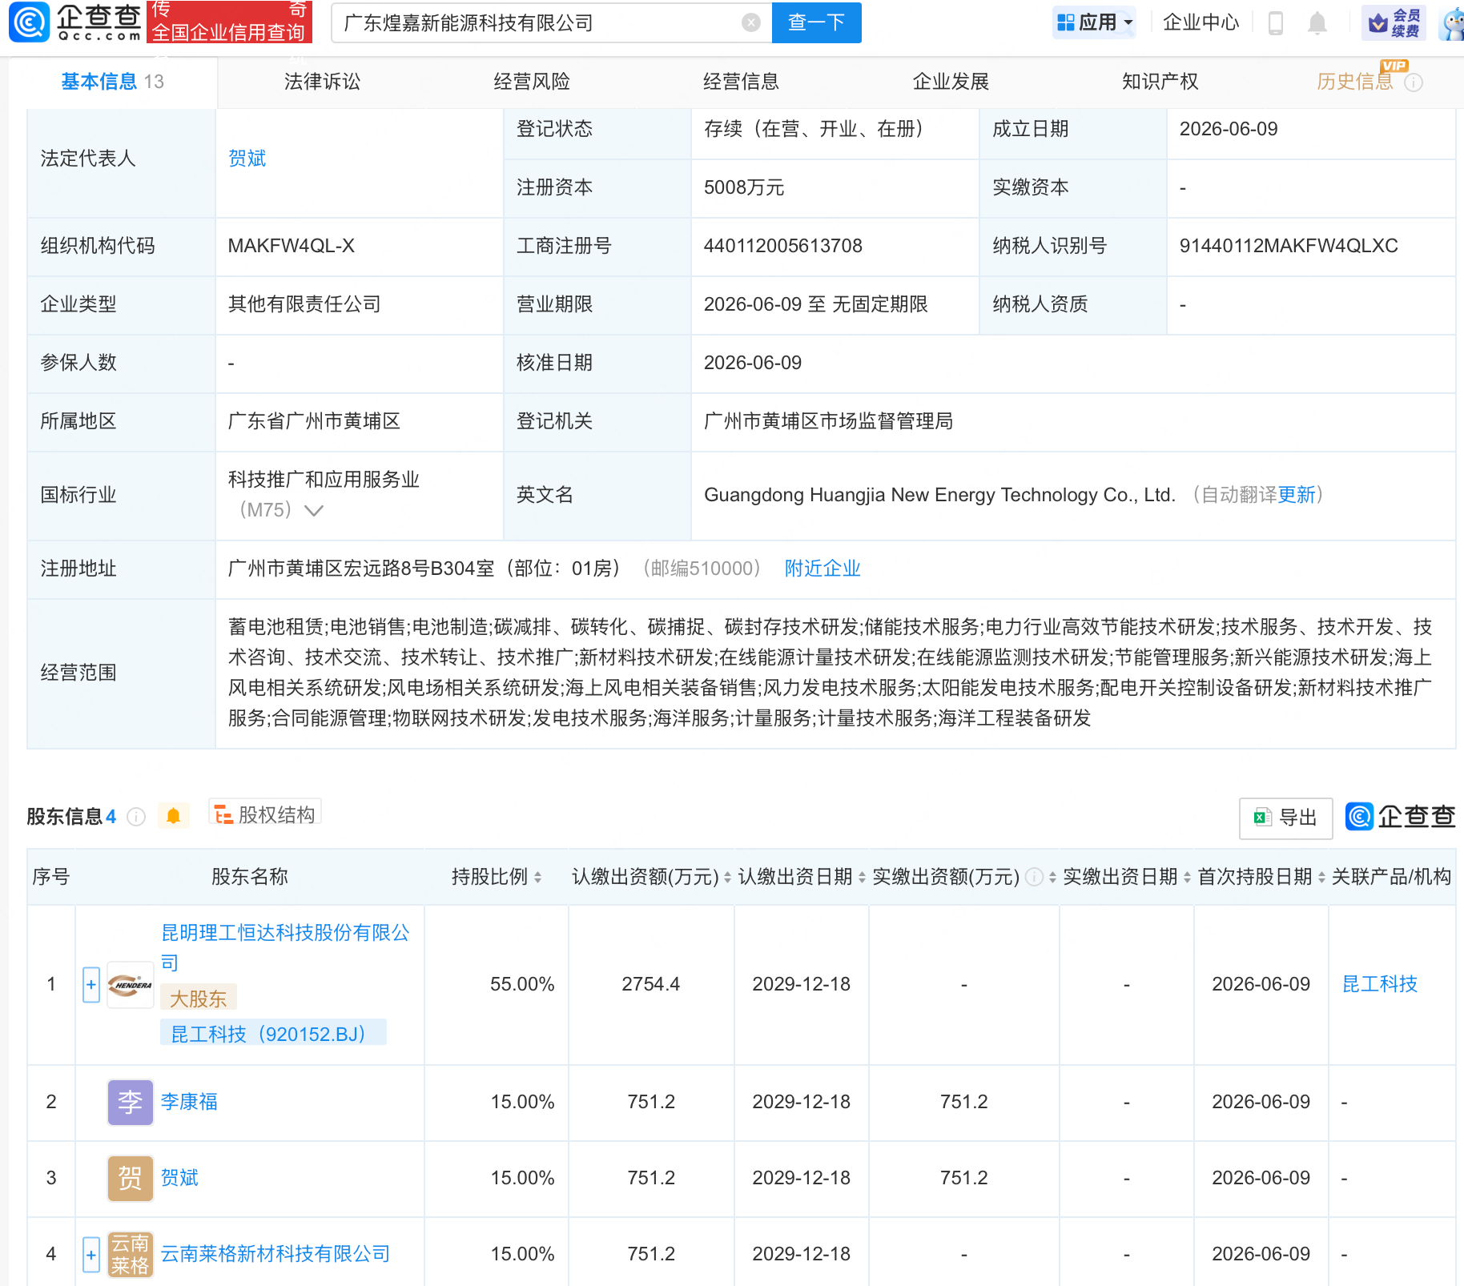Click the info icon beside 历史信息
1464x1286 pixels.
1414,82
